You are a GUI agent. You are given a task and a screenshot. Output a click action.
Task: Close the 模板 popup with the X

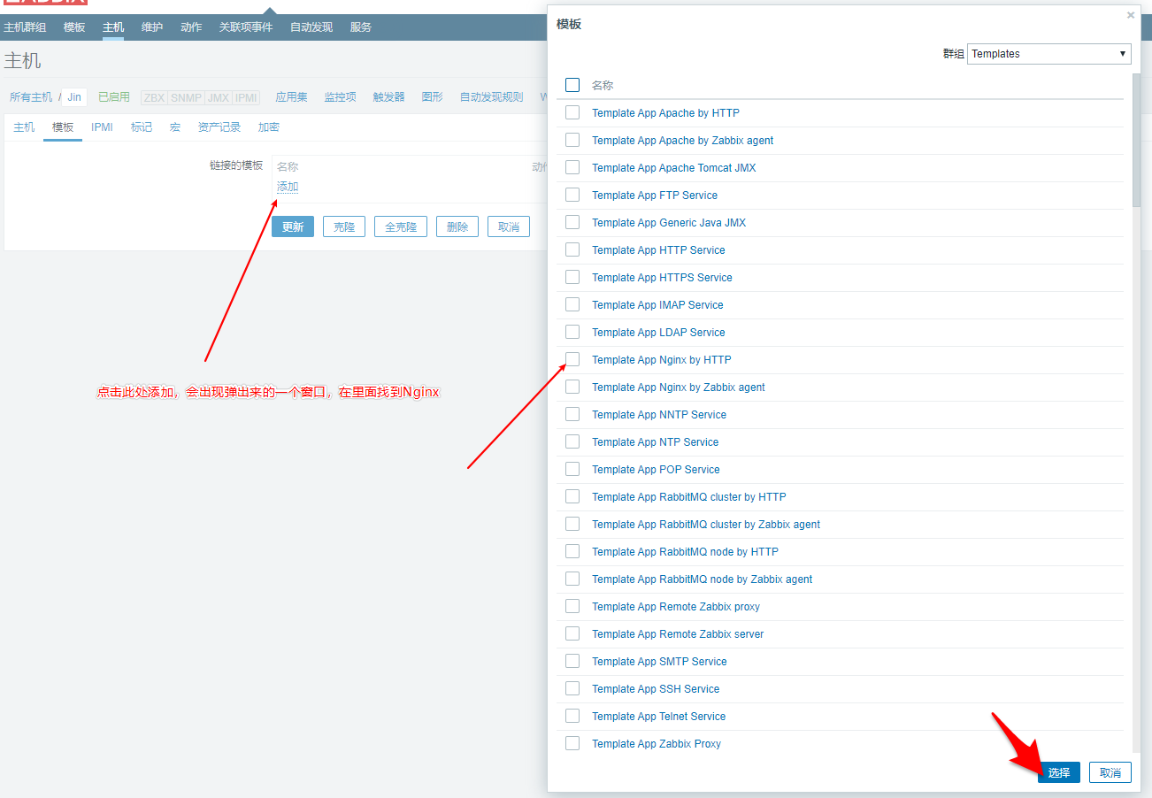1130,15
